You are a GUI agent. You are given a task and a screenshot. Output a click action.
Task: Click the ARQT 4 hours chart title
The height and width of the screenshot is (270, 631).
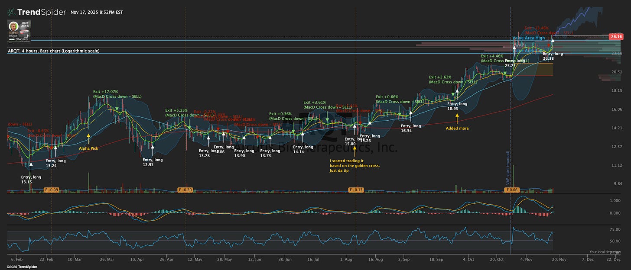click(x=53, y=51)
